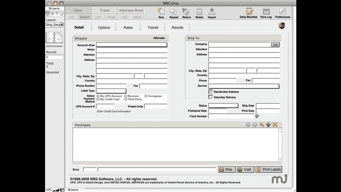
Task: Click the Repeat shipment toolbar icon
Action: tap(174, 12)
